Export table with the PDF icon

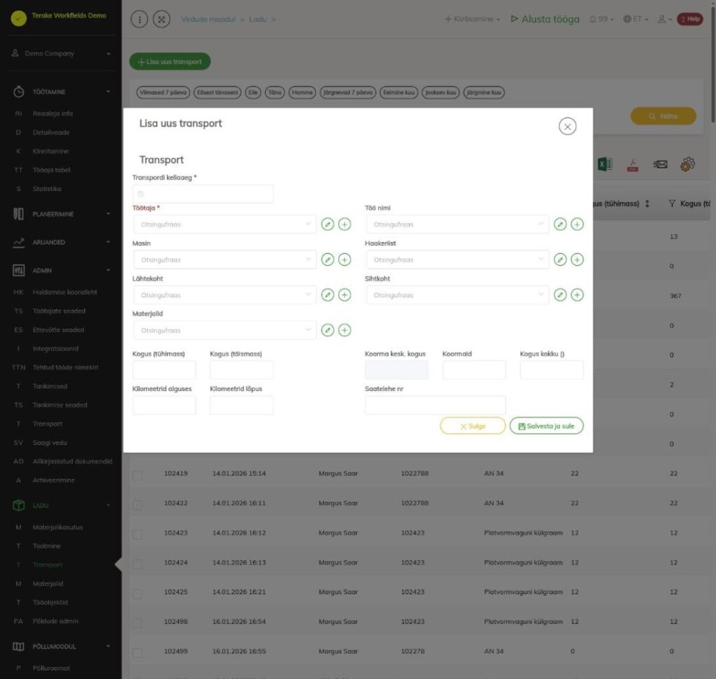632,164
